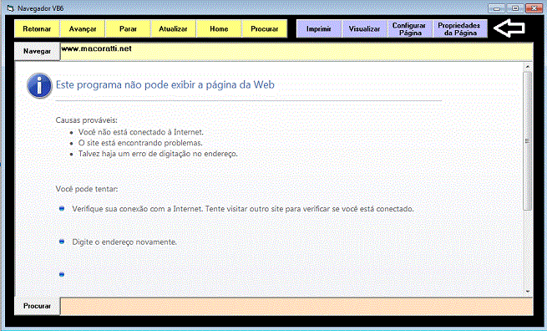Click the Retornar button
The image size is (547, 331).
pyautogui.click(x=37, y=28)
